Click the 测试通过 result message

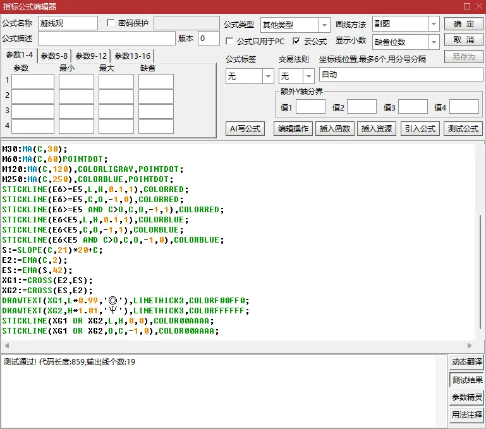(x=70, y=362)
